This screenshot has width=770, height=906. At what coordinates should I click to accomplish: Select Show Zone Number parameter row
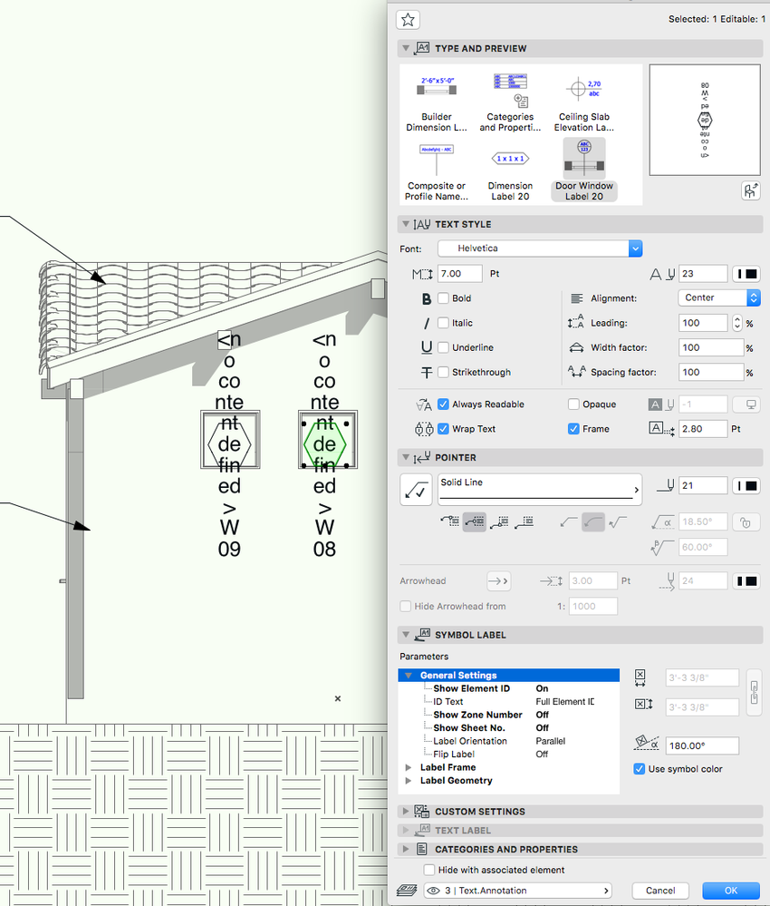508,715
